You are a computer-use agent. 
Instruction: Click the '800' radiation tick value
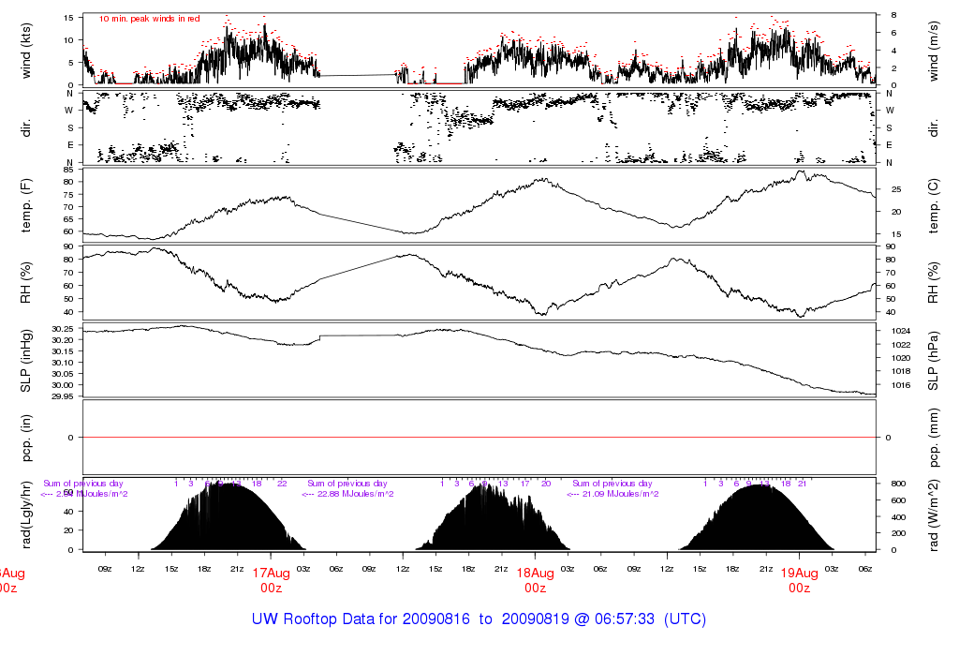(898, 484)
